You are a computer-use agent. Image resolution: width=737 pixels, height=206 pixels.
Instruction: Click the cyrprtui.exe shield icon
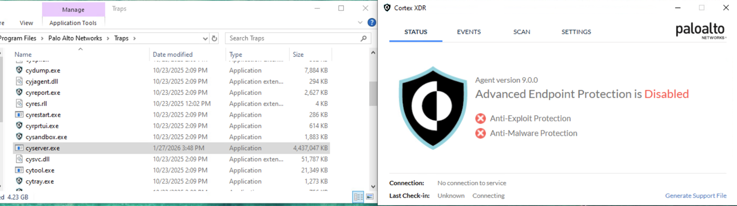tap(19, 125)
